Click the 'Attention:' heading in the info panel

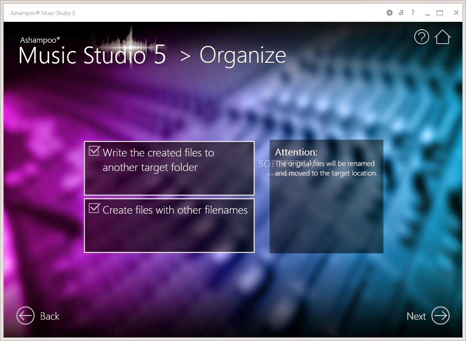[x=296, y=152]
